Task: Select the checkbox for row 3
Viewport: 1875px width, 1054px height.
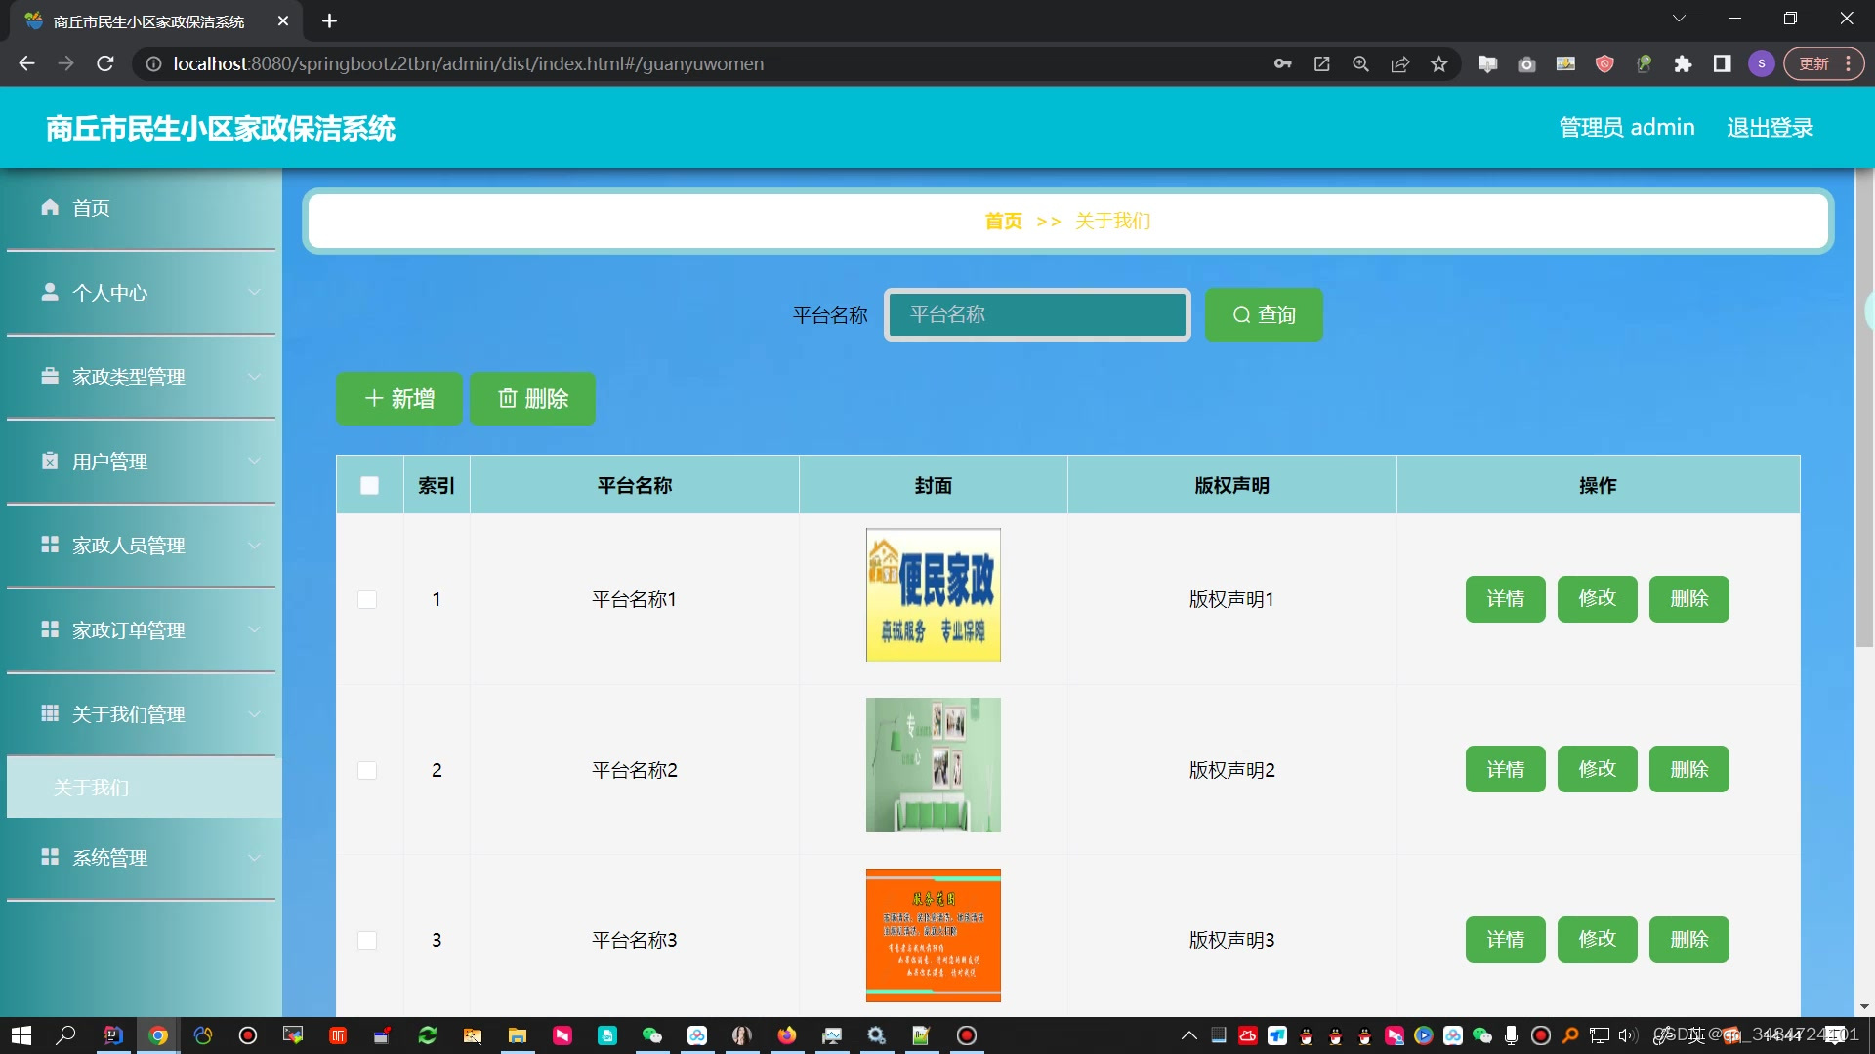Action: [x=367, y=940]
